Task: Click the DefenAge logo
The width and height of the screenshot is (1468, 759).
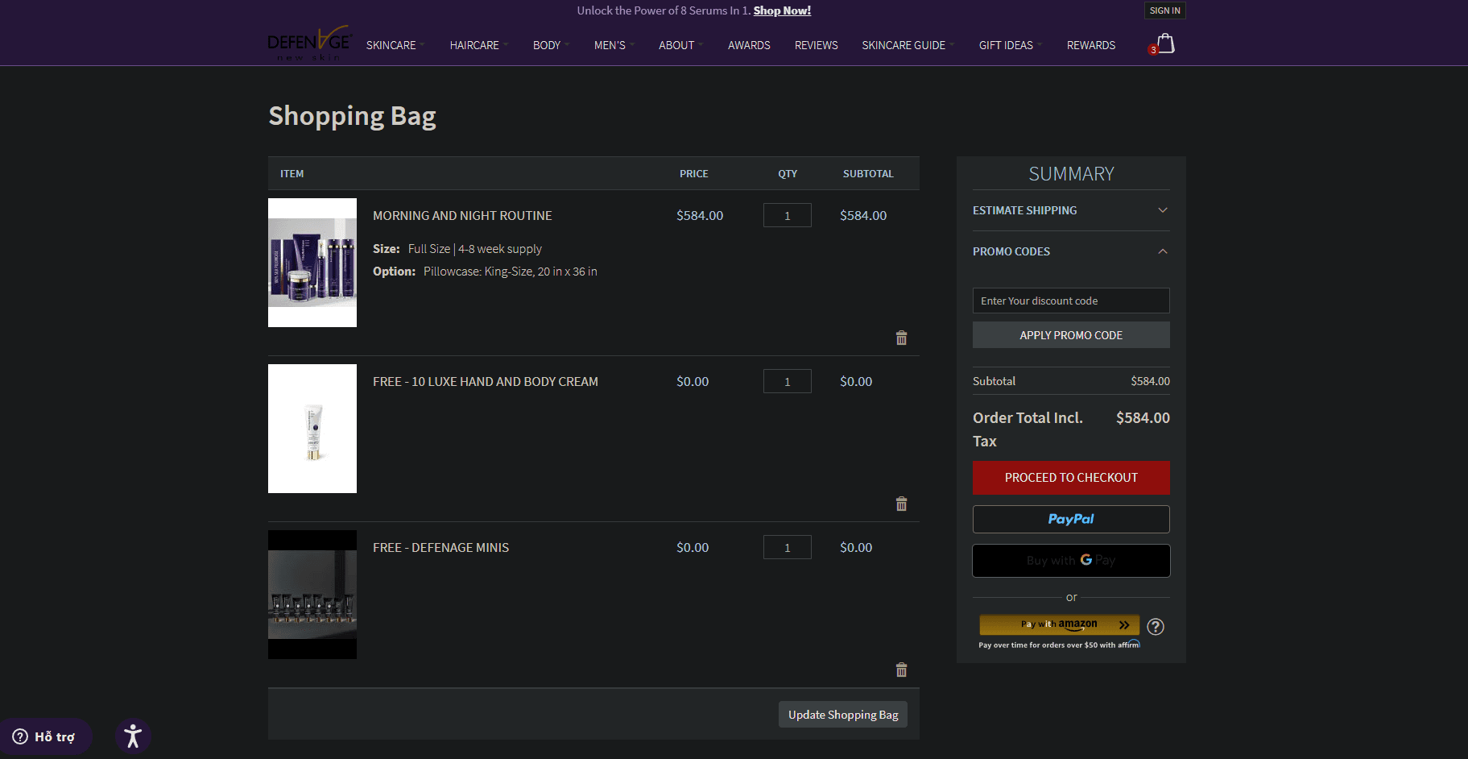Action: pyautogui.click(x=309, y=44)
